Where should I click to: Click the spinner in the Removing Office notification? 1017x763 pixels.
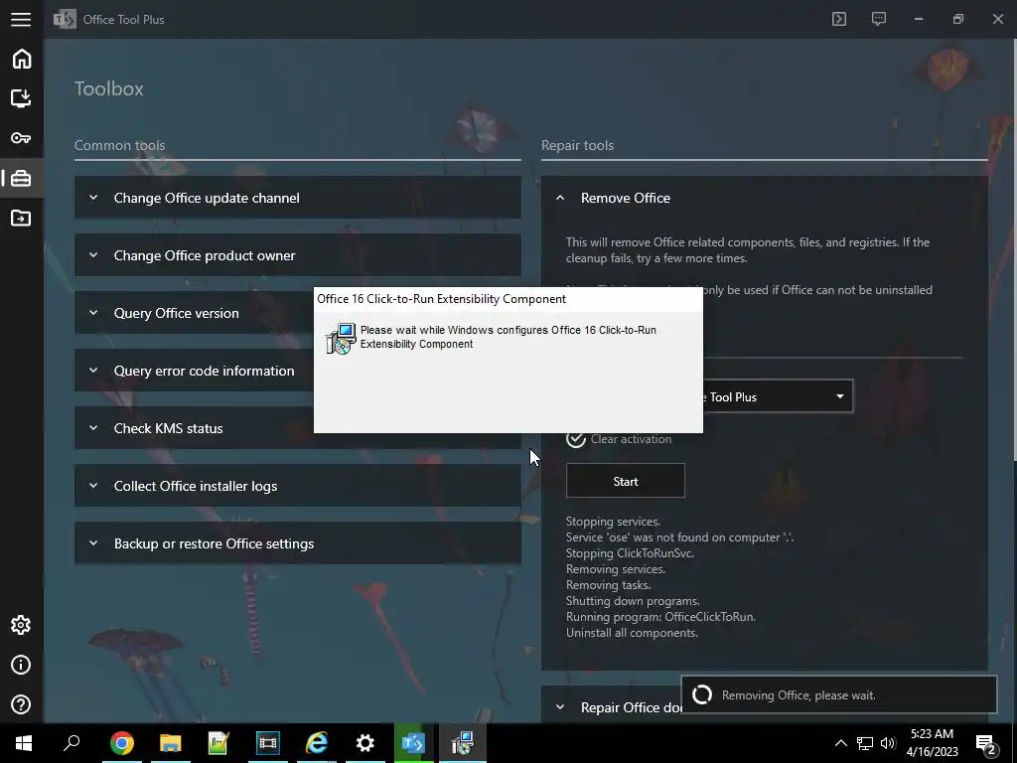702,694
